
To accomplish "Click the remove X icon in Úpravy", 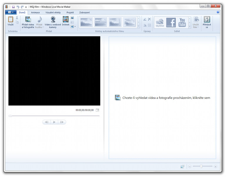I will [x=150, y=19].
